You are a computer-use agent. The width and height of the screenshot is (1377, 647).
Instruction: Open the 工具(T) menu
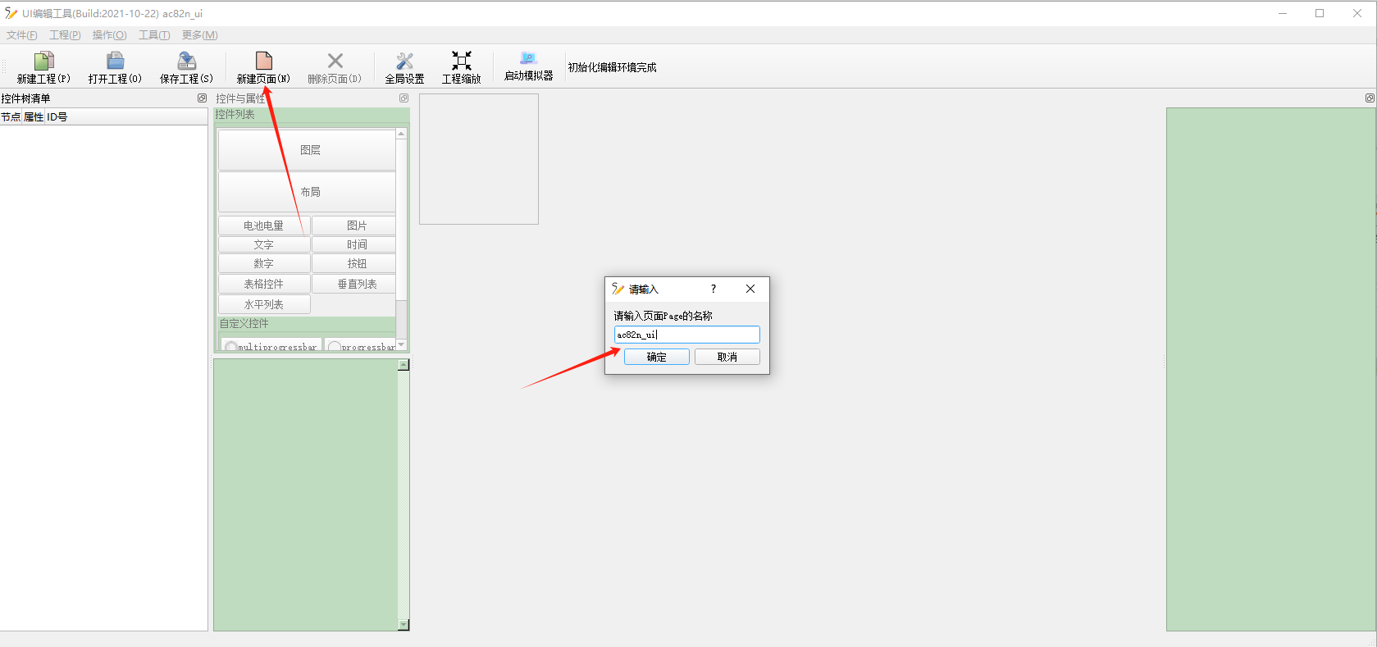coord(154,35)
